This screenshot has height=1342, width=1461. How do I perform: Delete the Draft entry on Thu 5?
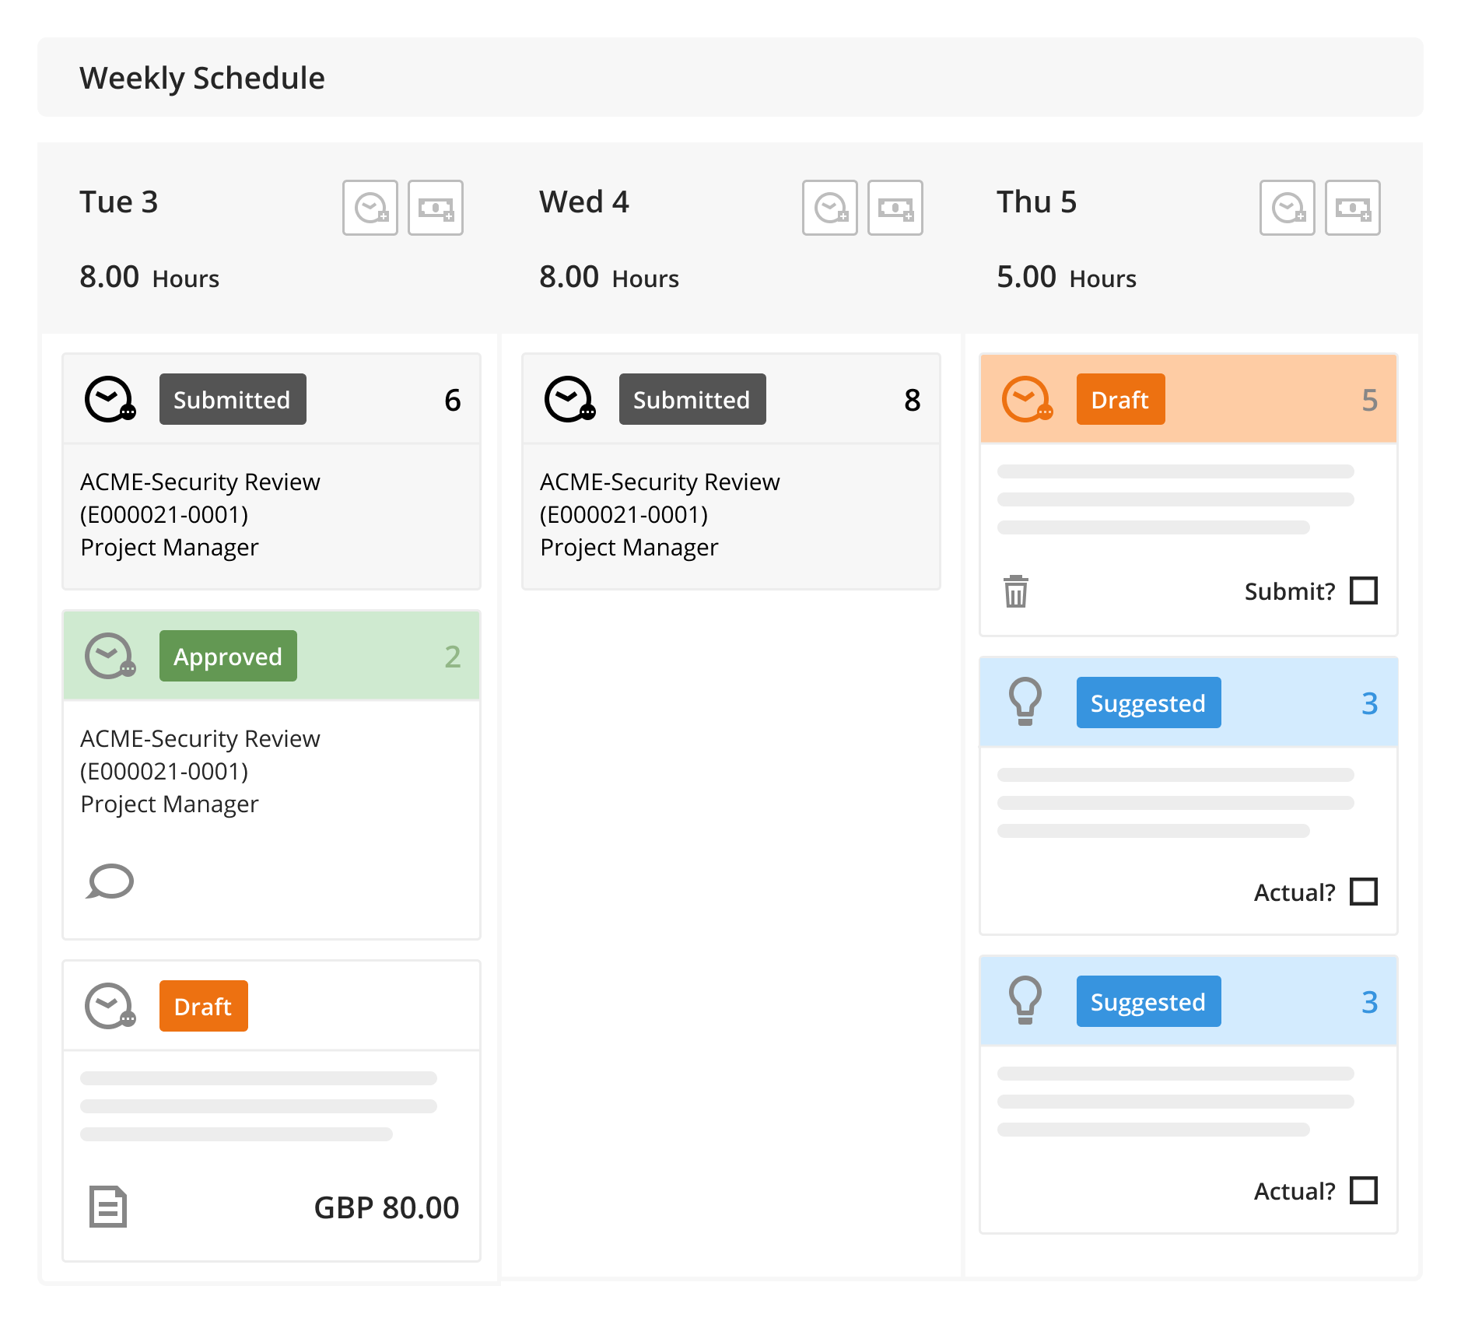1015,591
